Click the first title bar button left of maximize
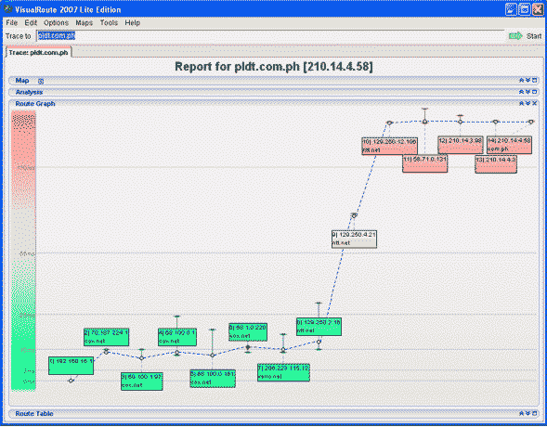 pos(511,9)
